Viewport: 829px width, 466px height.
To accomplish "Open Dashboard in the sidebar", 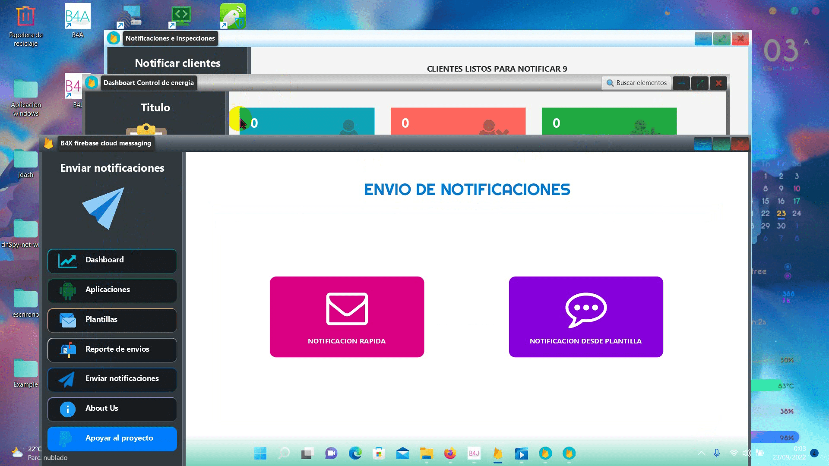I will click(112, 260).
